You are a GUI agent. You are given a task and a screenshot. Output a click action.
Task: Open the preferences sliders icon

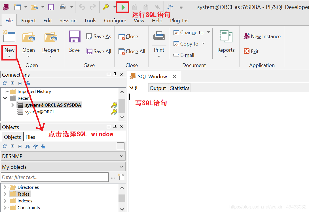pyautogui.click(x=170, y=7)
